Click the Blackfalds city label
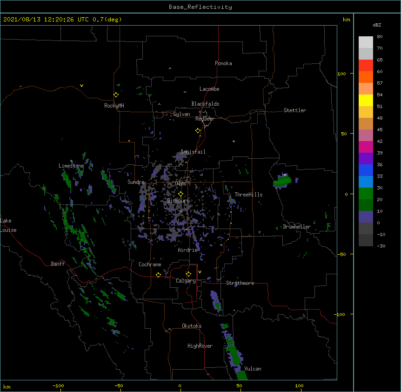This screenshot has width=401, height=392. click(x=205, y=104)
